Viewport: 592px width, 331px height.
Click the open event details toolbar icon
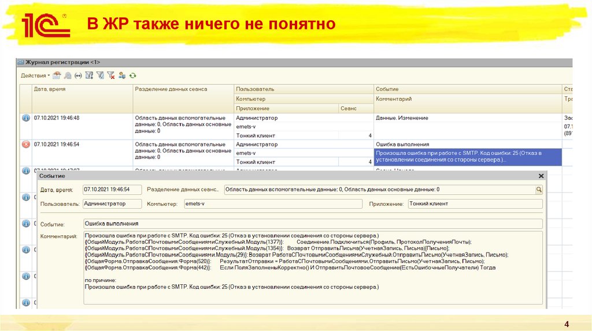(57, 76)
